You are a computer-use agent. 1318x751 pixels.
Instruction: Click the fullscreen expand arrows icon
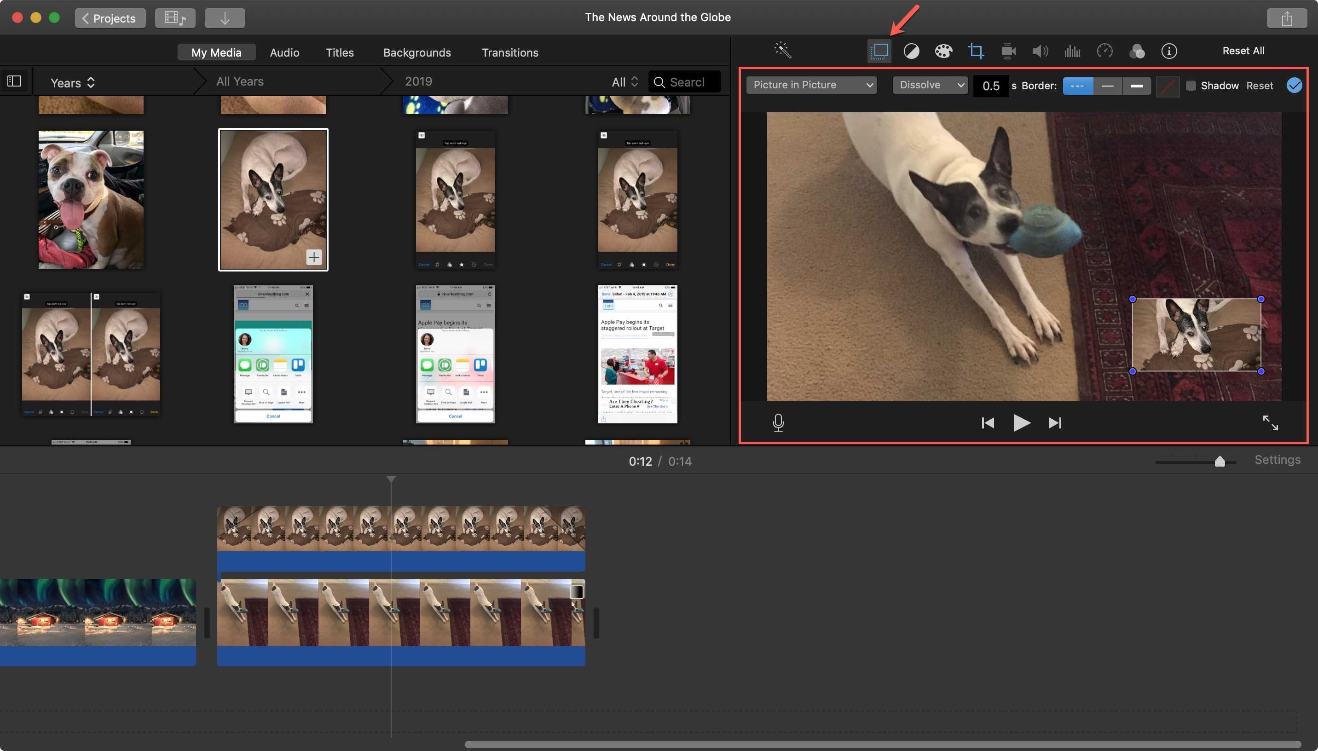(x=1270, y=422)
